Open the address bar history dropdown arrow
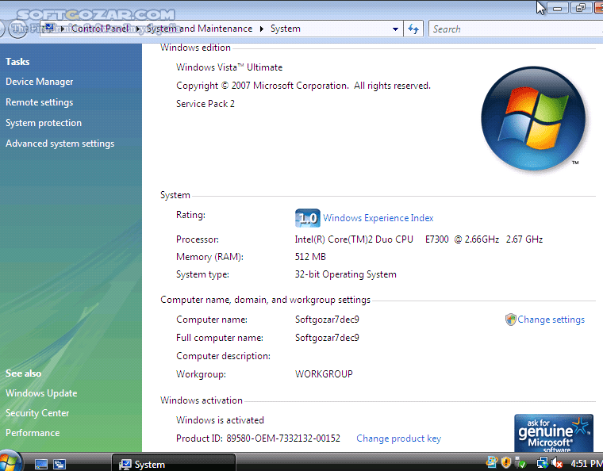603x471 pixels. pos(395,29)
